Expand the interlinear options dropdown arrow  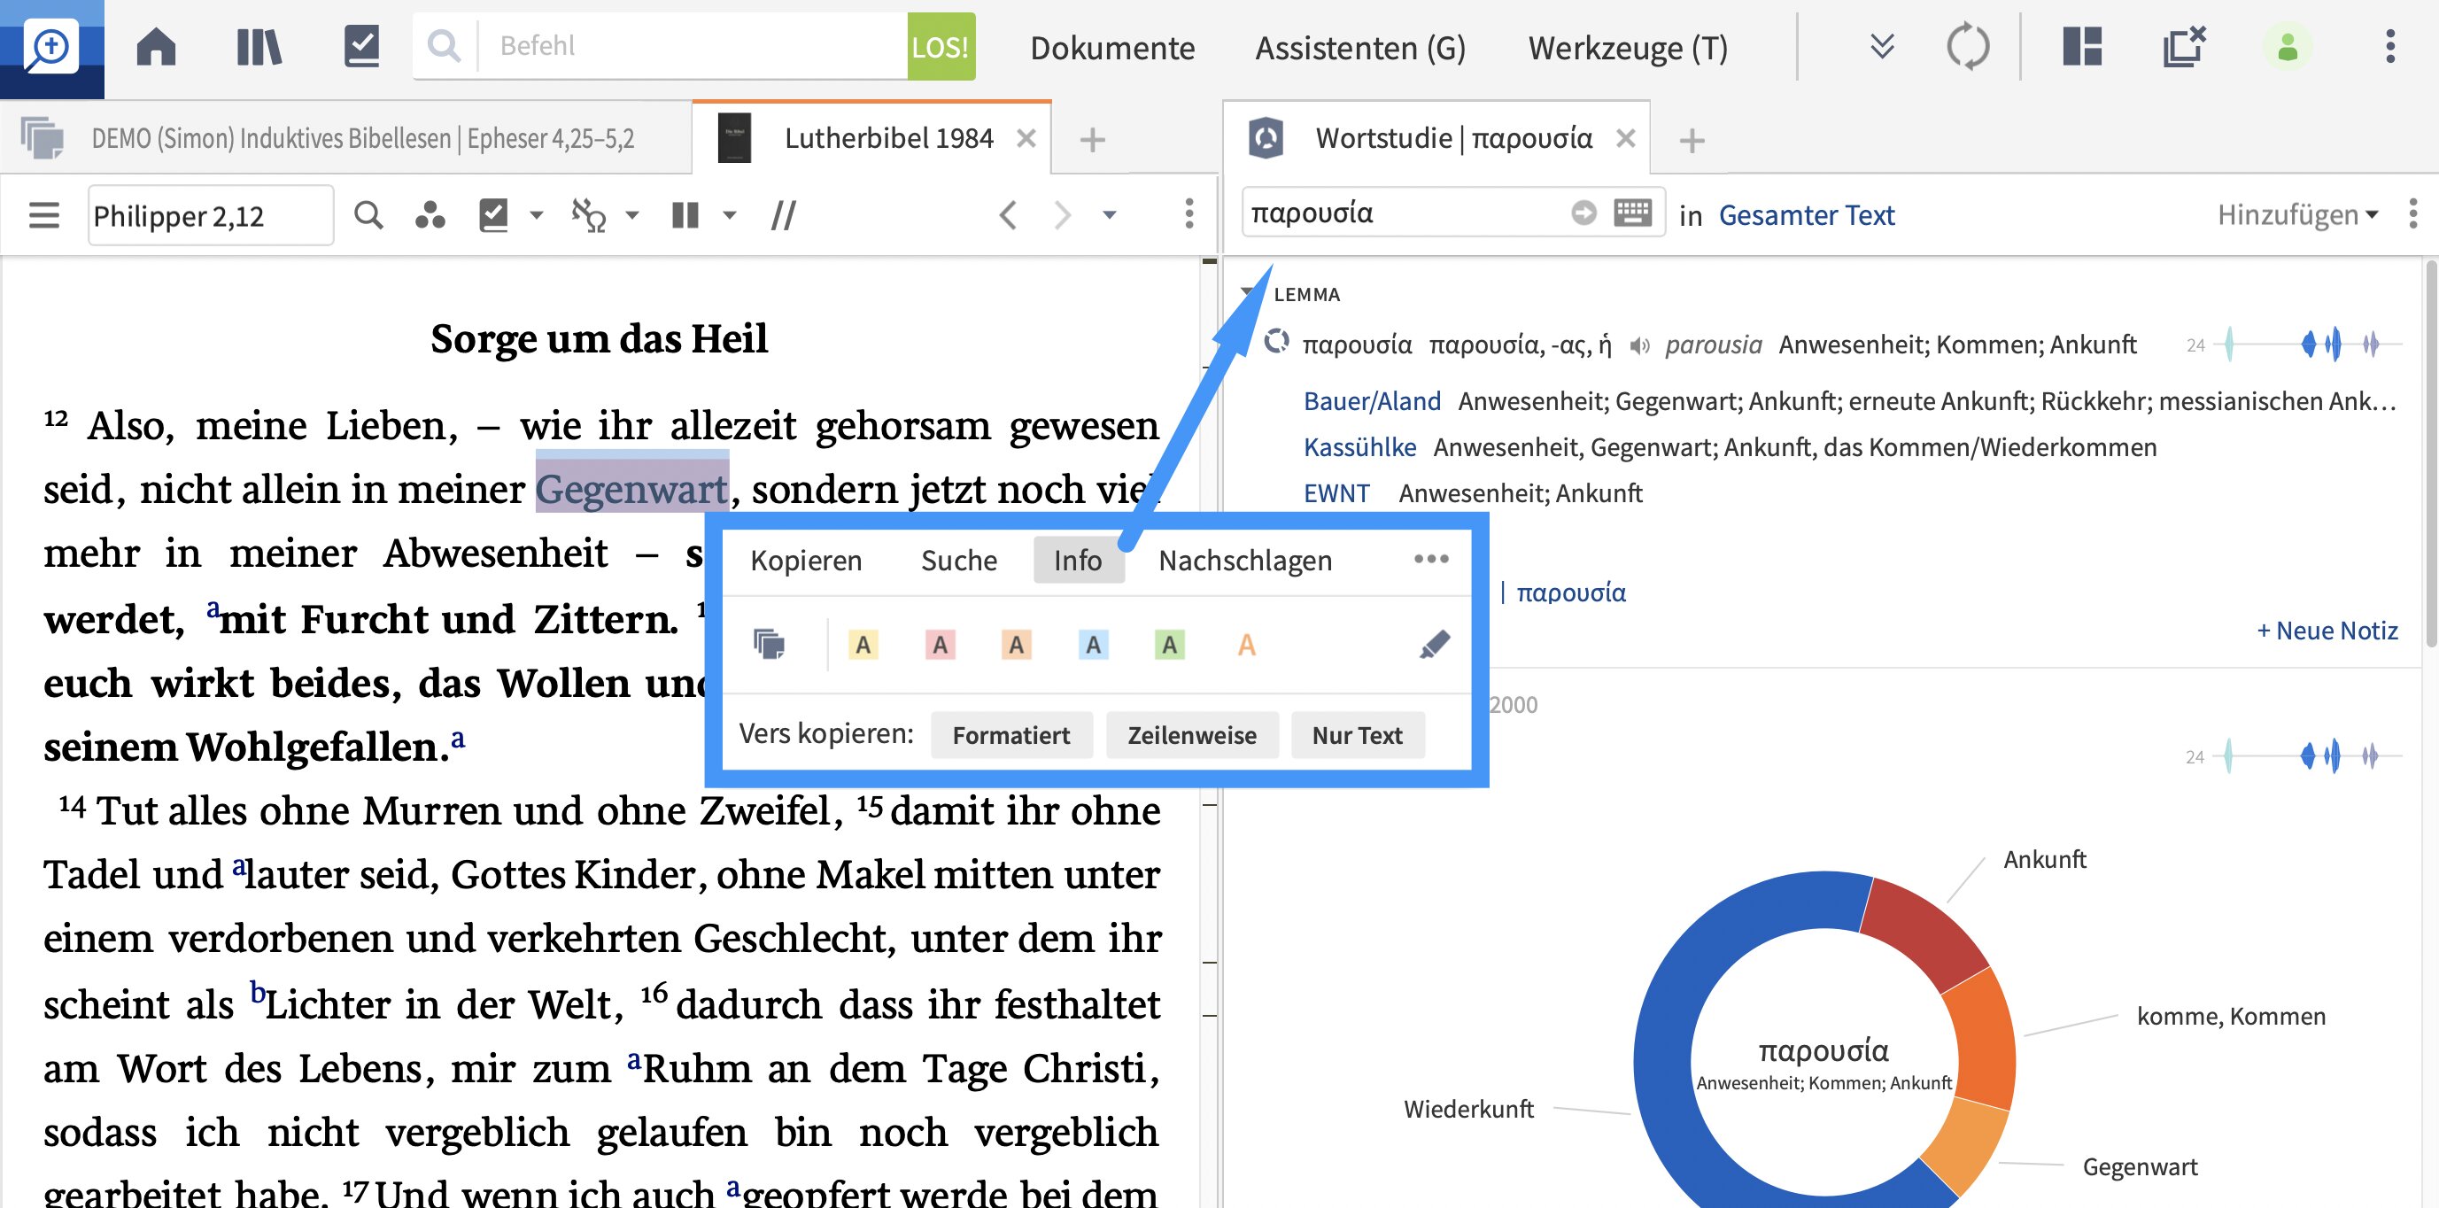click(x=631, y=216)
